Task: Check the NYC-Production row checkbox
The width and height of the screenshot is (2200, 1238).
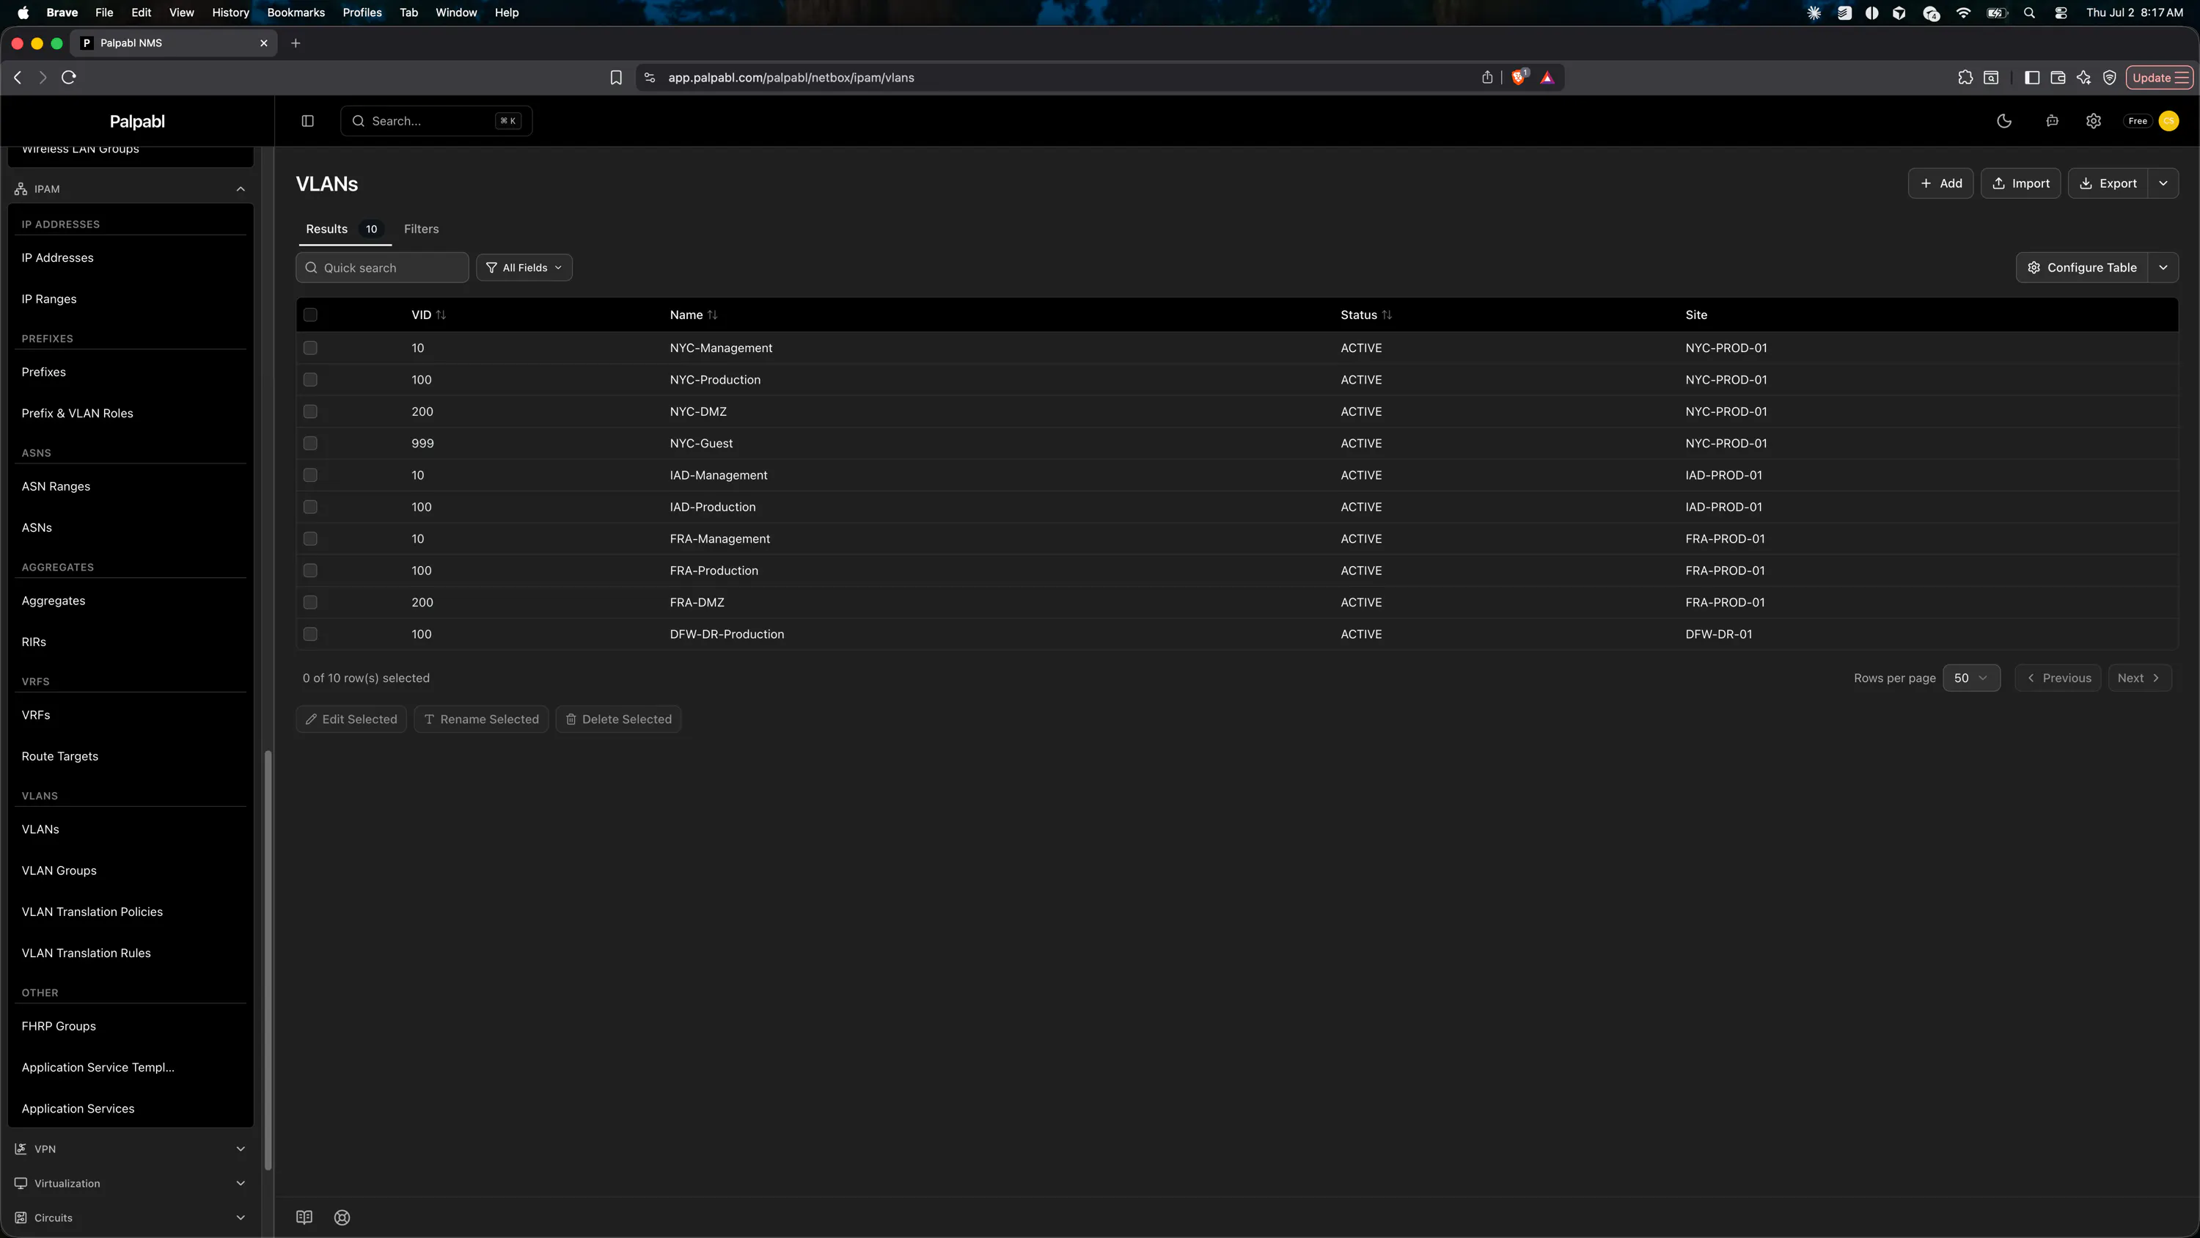Action: (x=310, y=379)
